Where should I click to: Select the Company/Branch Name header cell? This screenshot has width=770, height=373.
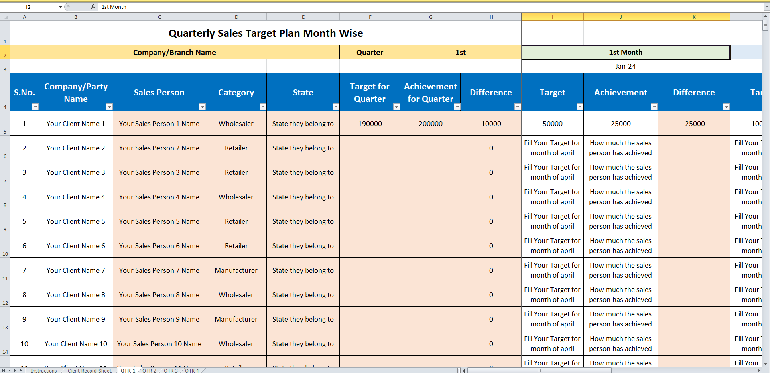click(175, 52)
